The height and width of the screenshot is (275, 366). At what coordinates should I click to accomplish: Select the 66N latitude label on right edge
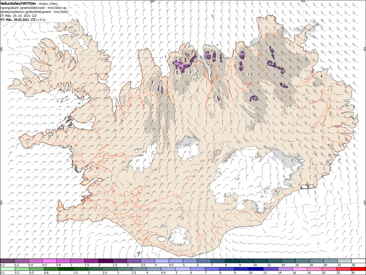coord(365,49)
